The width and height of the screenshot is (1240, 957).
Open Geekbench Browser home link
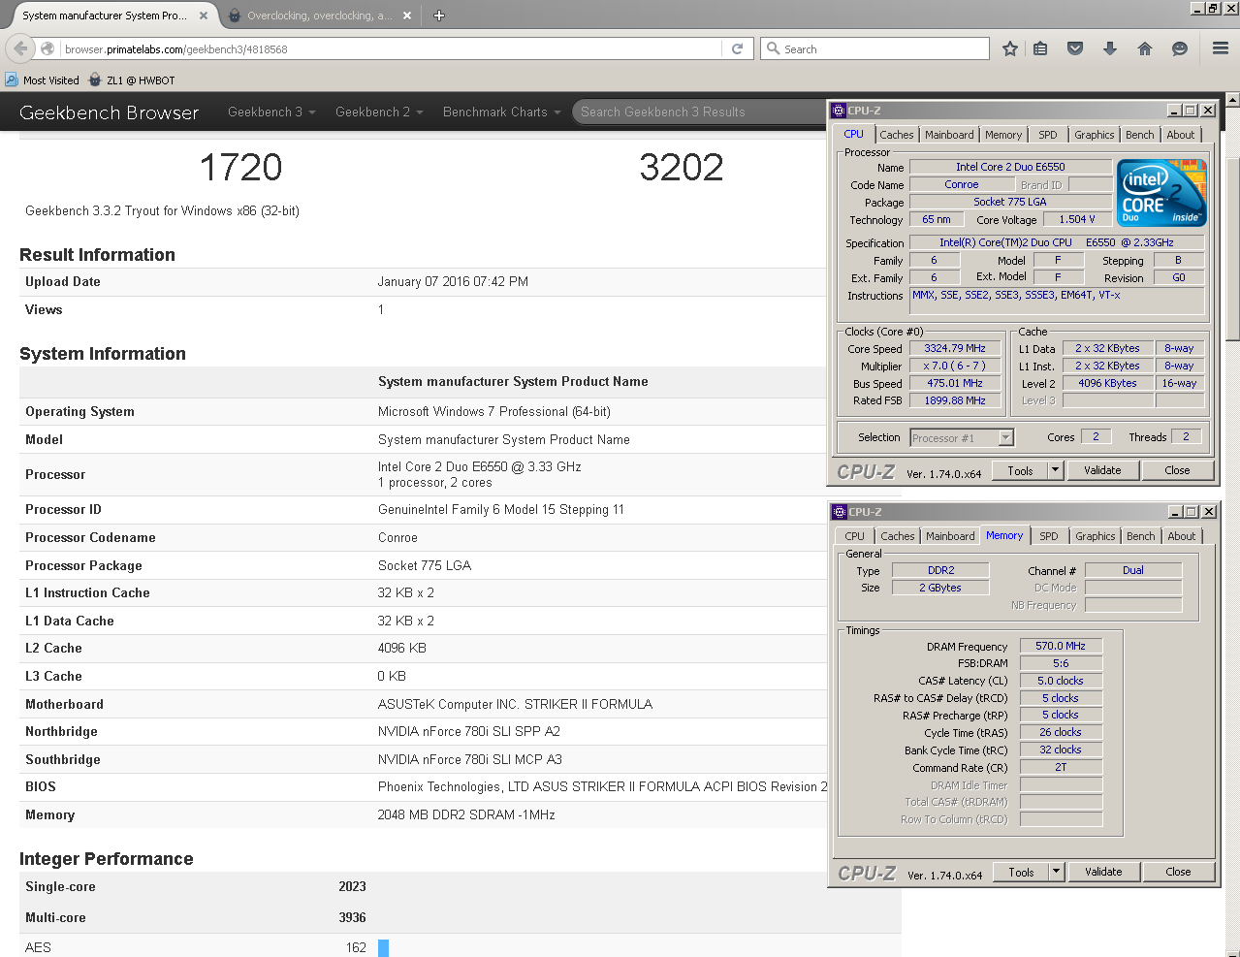point(109,112)
